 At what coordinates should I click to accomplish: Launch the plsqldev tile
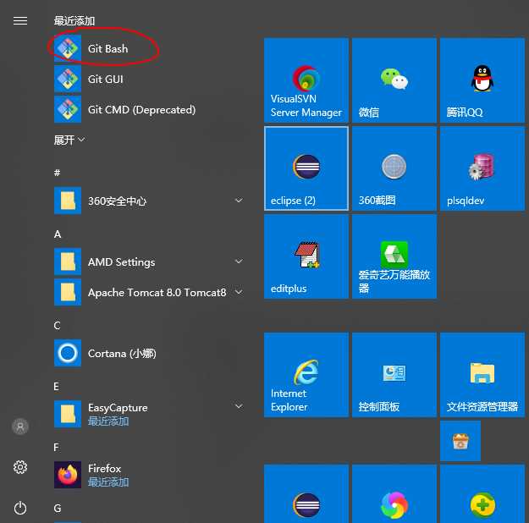click(482, 168)
